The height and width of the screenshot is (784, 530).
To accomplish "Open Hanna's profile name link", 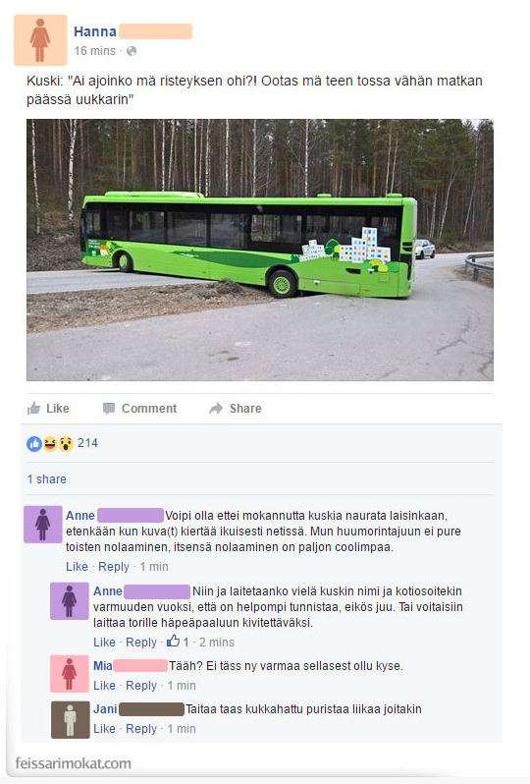I will tap(95, 31).
